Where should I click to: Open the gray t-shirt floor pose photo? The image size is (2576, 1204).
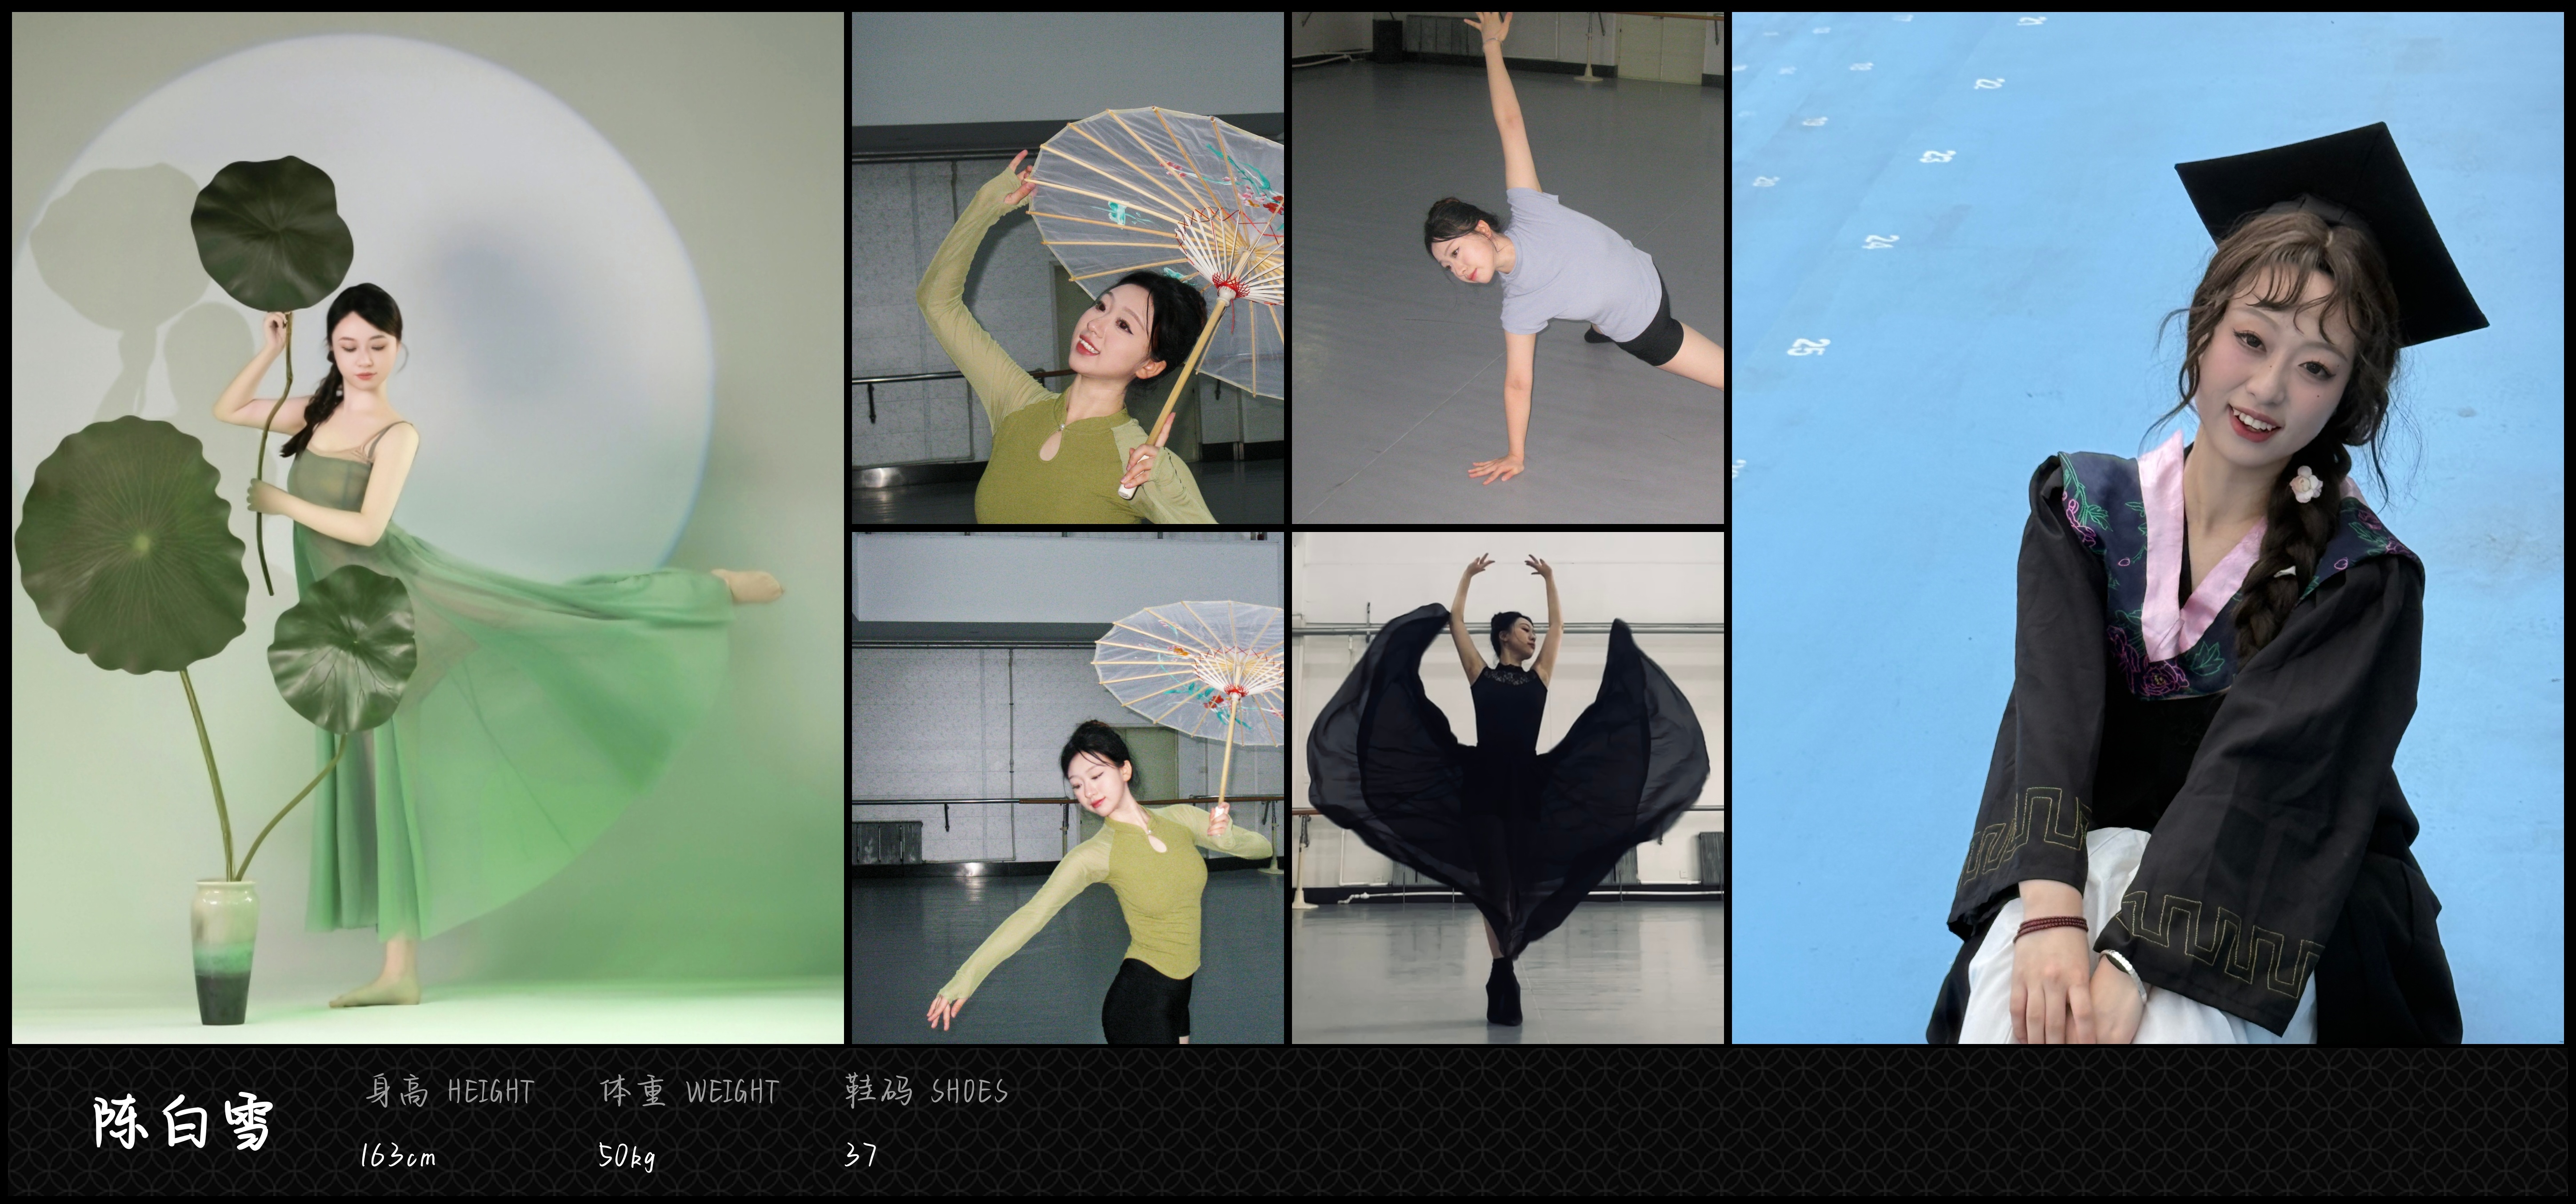(x=1508, y=268)
